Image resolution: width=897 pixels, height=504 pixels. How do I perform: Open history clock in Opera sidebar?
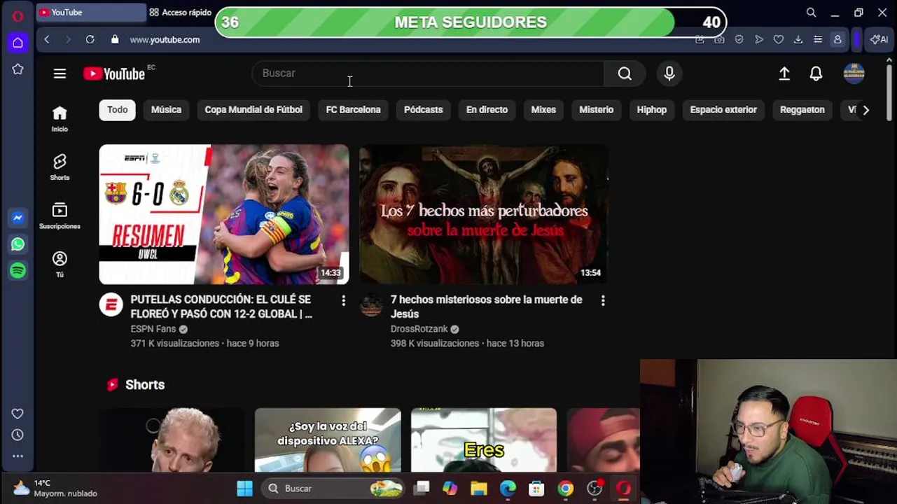(18, 435)
